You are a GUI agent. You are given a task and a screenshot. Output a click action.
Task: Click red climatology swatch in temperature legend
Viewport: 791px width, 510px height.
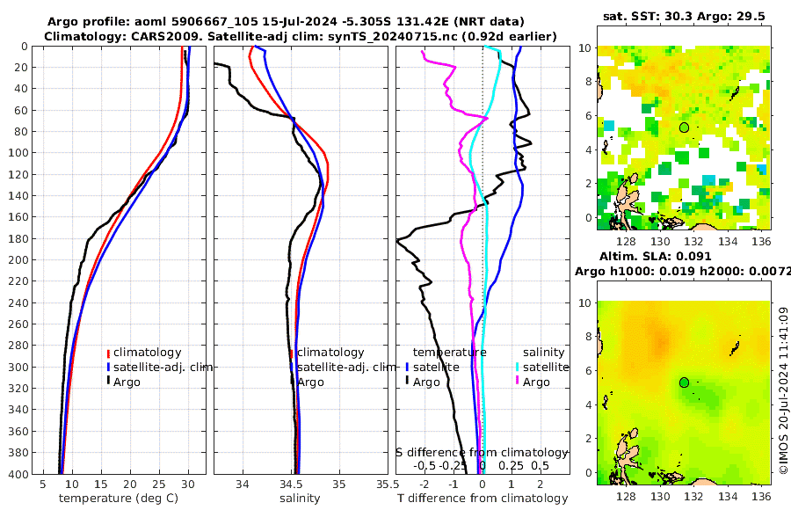108,353
